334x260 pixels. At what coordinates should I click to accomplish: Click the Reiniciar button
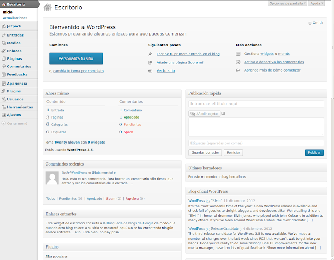[233, 152]
